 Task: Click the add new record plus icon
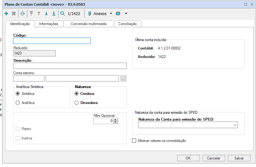[x=6, y=14]
